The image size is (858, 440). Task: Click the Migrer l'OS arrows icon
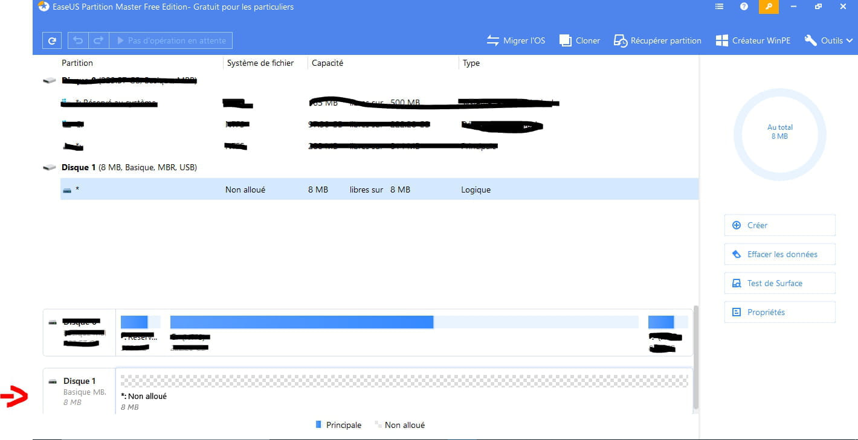click(493, 40)
